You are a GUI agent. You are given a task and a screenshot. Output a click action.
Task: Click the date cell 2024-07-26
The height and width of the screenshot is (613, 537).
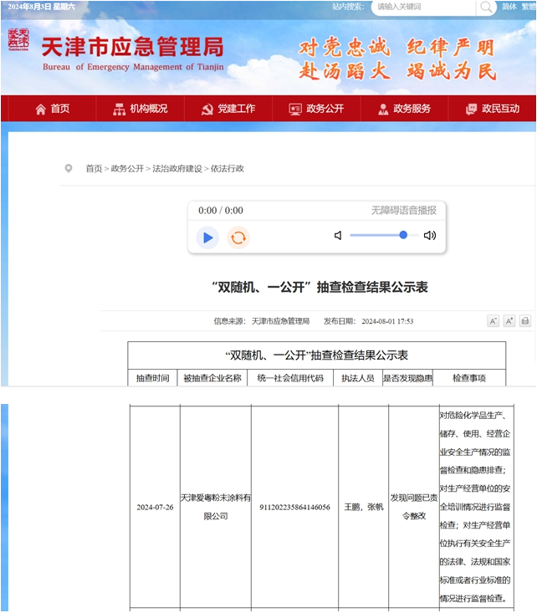click(155, 507)
